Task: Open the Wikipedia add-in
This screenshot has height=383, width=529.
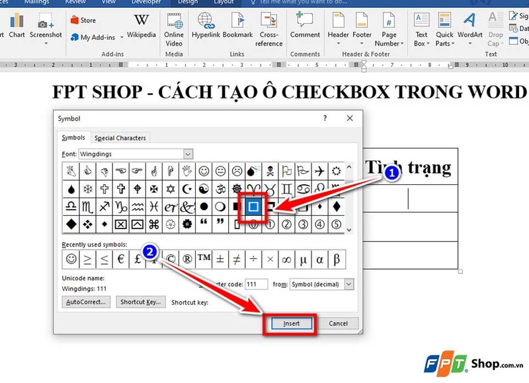Action: 141,26
